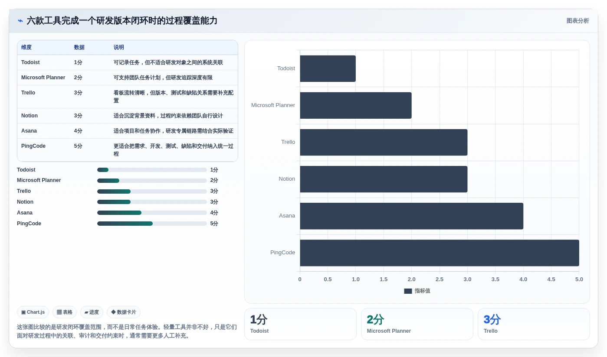This screenshot has width=607, height=357.
Task: Click the footnote paragraph starting 这张图比较的是
Action: (127, 331)
